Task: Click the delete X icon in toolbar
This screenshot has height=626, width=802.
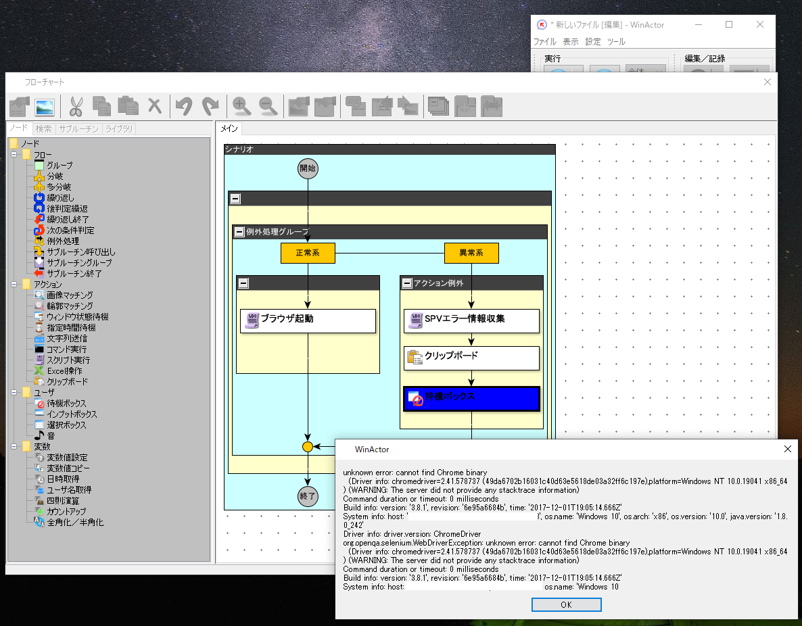Action: click(154, 106)
